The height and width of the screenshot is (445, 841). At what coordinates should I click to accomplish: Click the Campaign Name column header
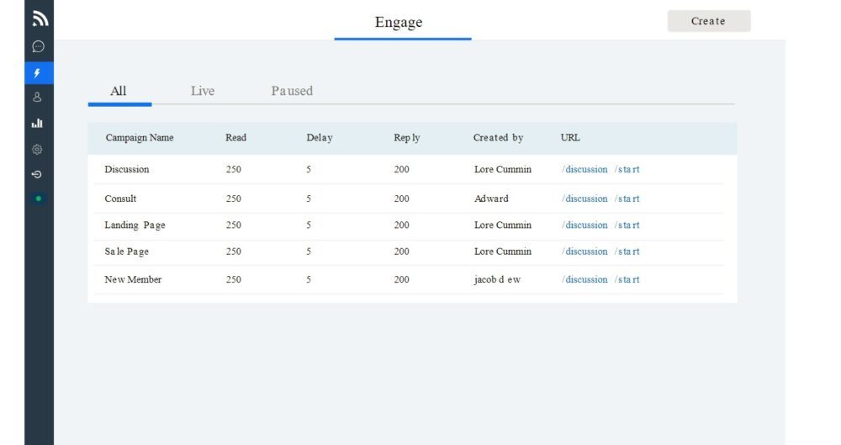[140, 138]
